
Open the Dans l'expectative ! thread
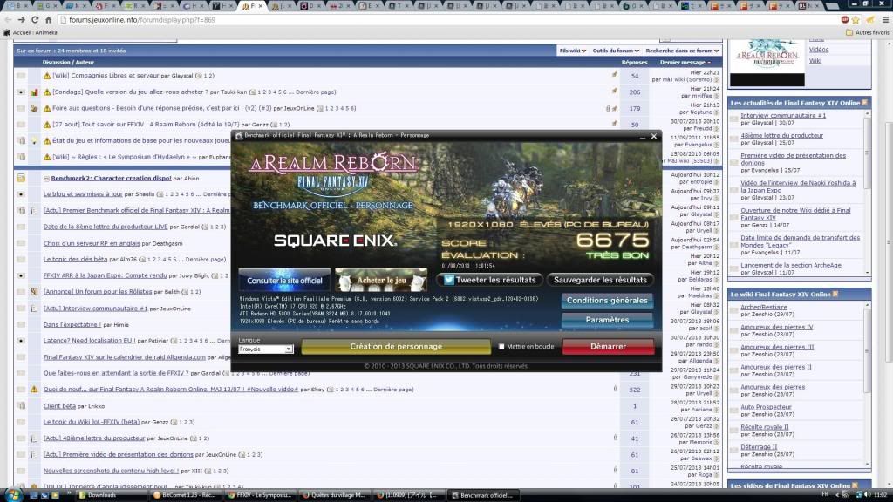[72, 325]
